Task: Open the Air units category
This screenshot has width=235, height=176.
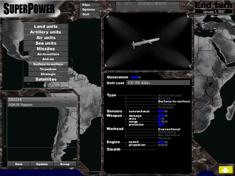Action: click(46, 38)
